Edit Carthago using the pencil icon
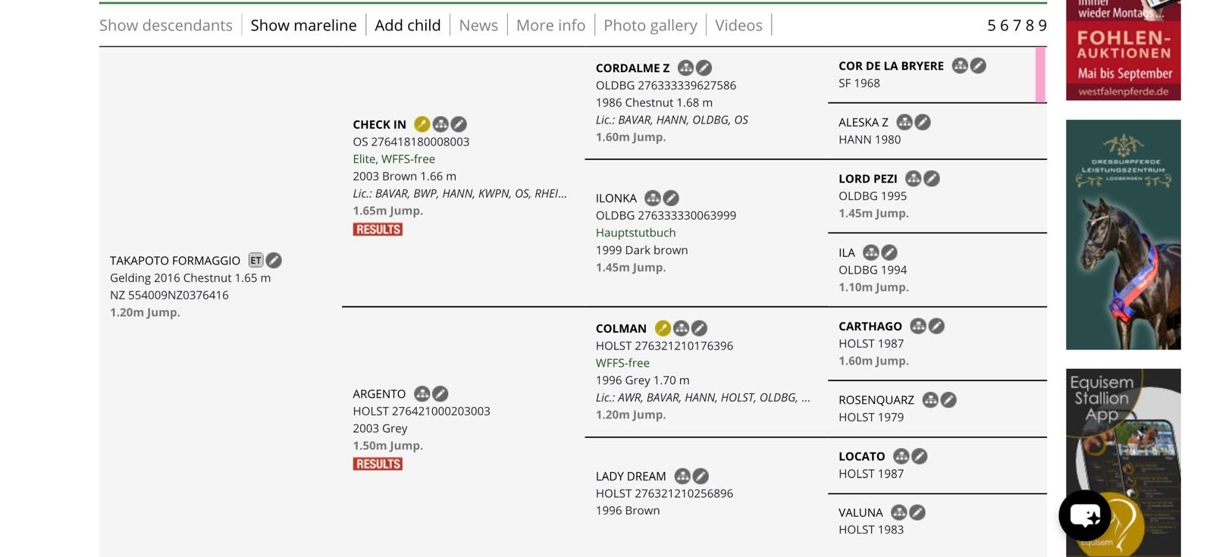1213x557 pixels. [x=937, y=326]
